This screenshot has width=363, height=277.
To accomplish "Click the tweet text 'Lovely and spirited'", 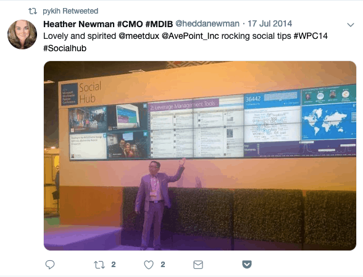I will coord(80,36).
